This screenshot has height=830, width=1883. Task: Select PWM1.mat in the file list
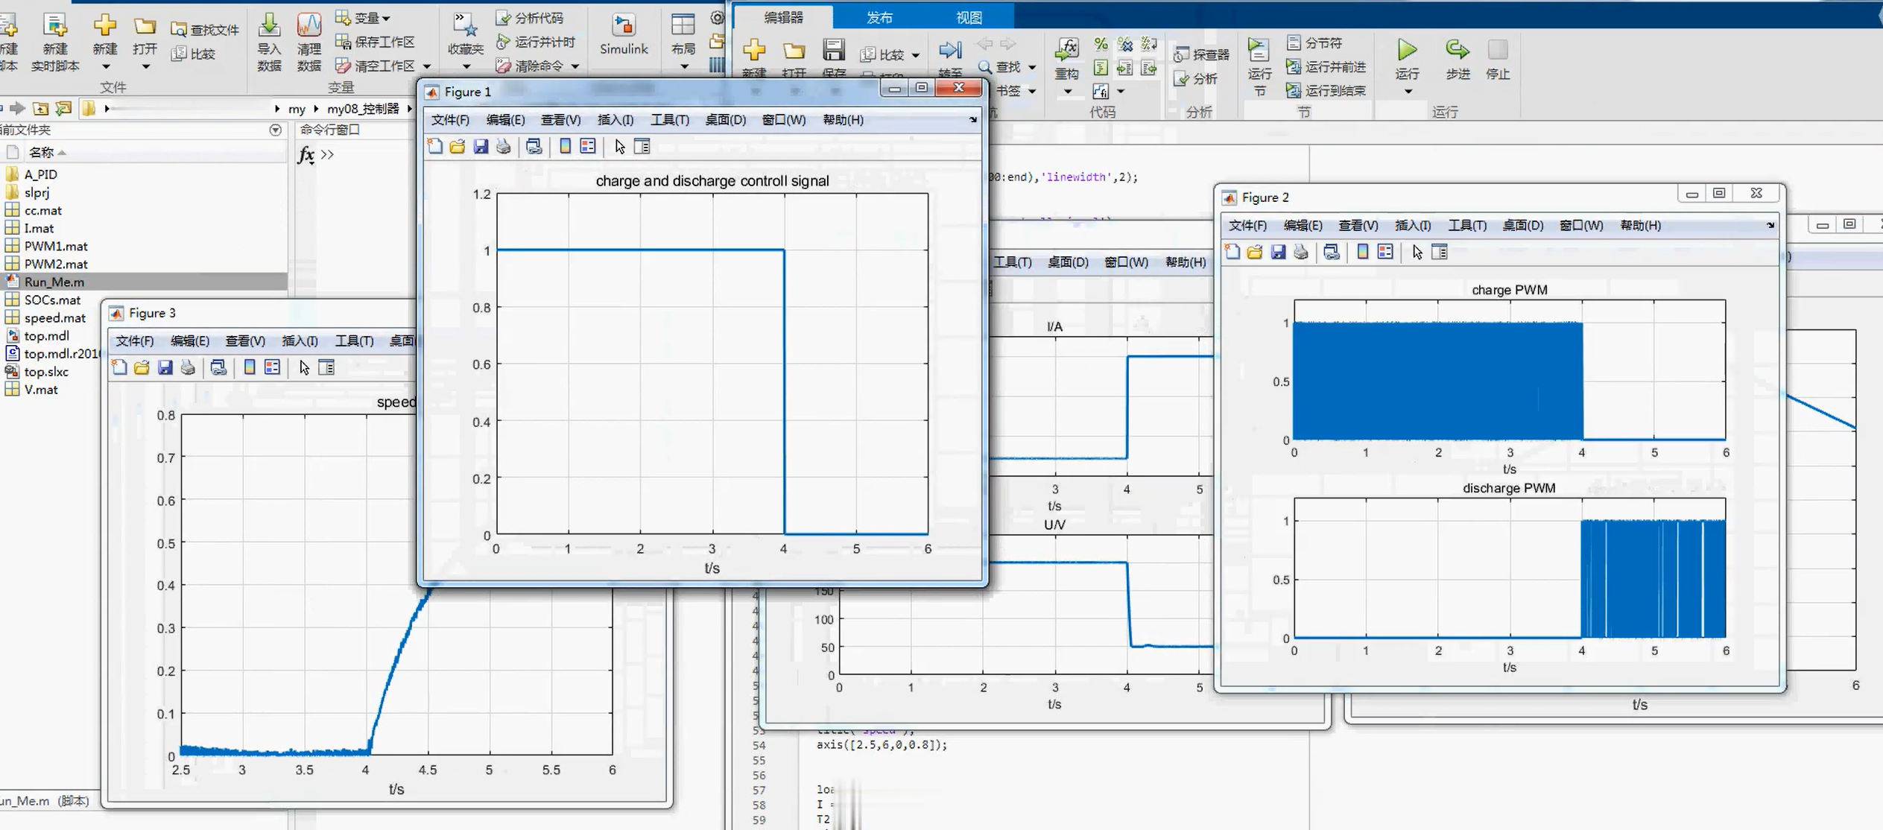tap(56, 246)
